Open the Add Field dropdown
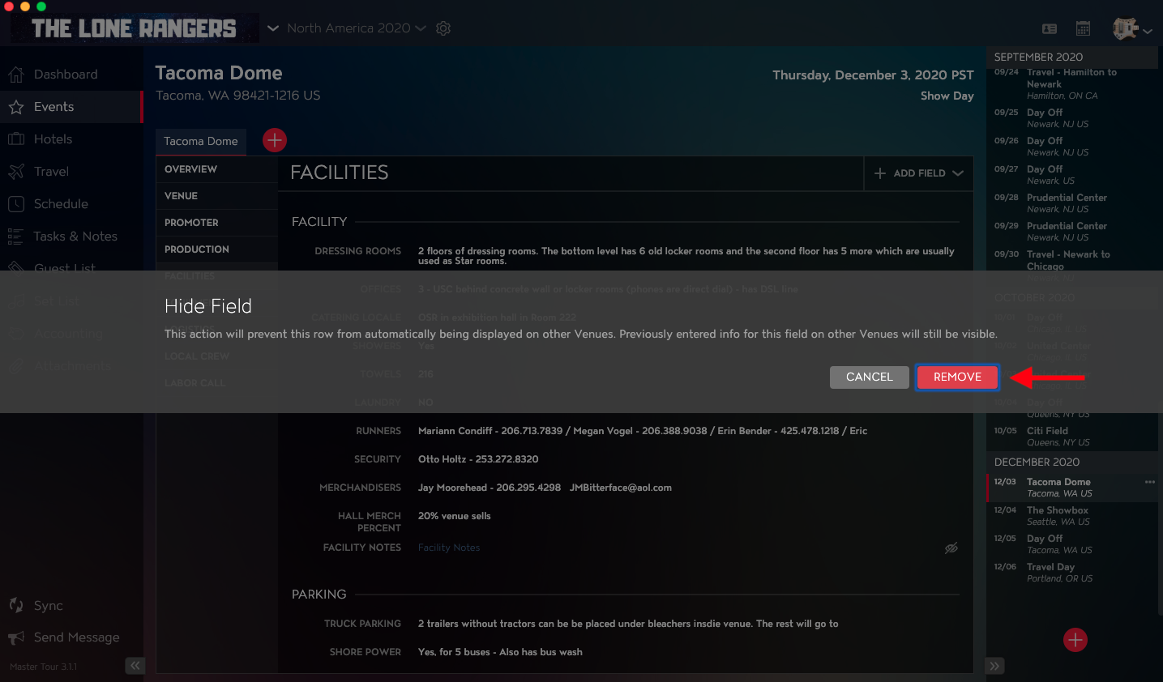This screenshot has height=682, width=1163. [x=919, y=173]
